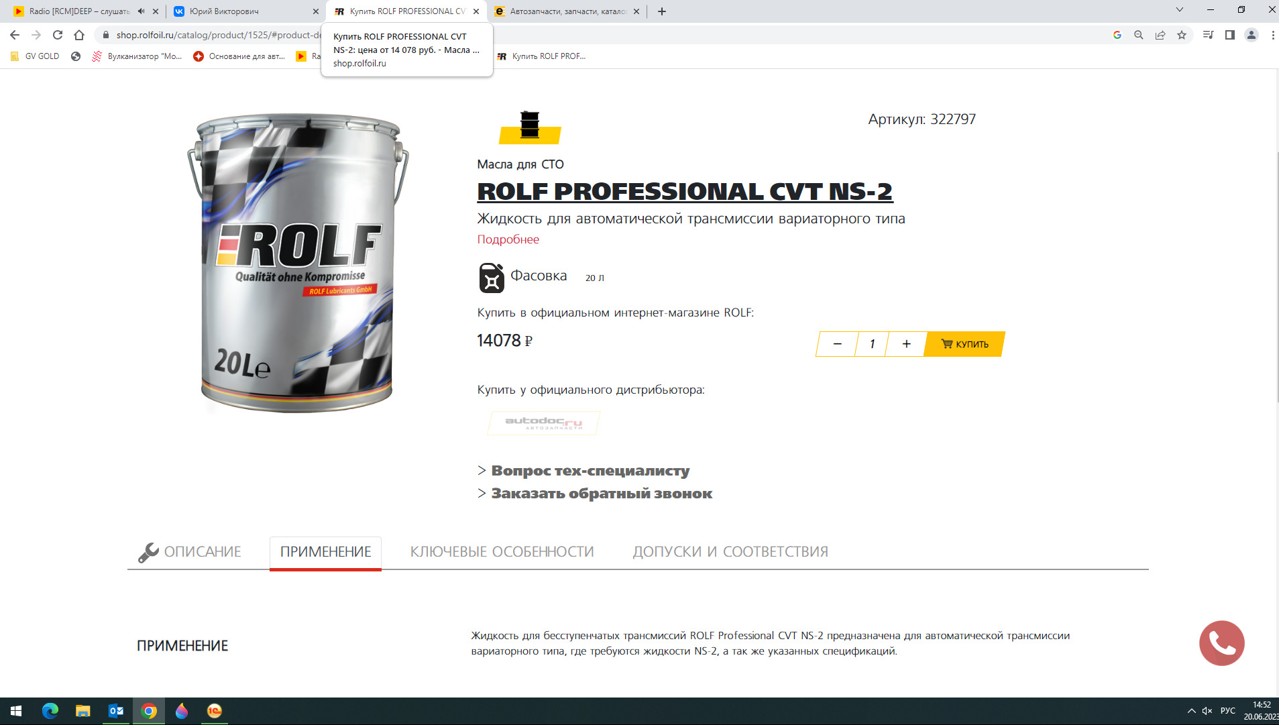Image resolution: width=1279 pixels, height=725 pixels.
Task: Click the red phone callback button
Action: pyautogui.click(x=1222, y=643)
